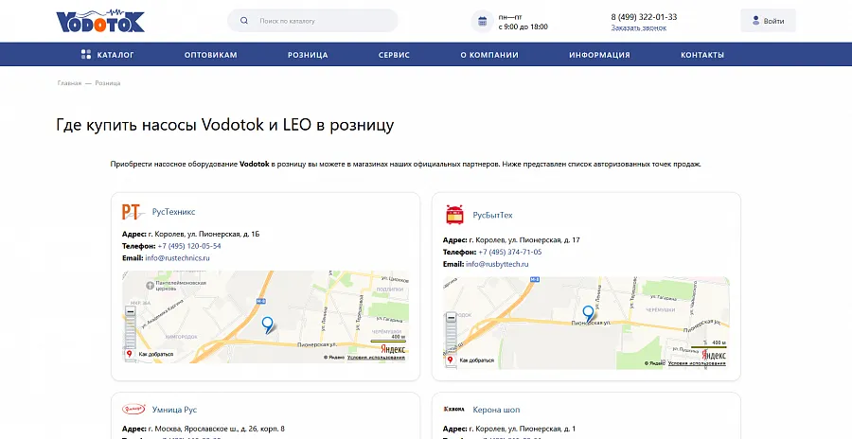
Task: Open Условия использования on РусБытТех map
Action: pos(697,363)
